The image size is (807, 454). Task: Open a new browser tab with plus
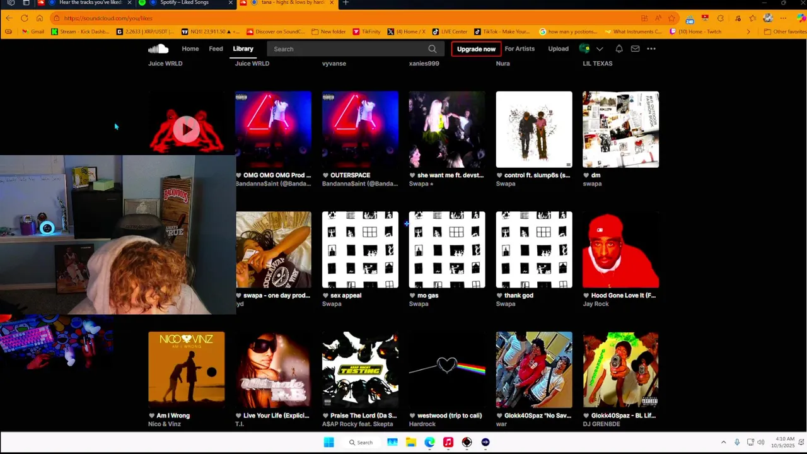[x=345, y=3]
